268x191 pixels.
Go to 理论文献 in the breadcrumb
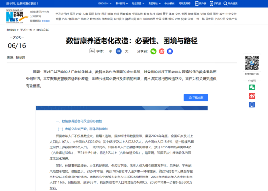[43, 30]
